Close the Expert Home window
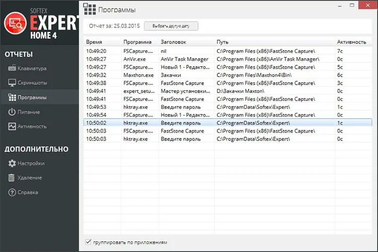Screen dimensions: 378x252 [368, 5]
